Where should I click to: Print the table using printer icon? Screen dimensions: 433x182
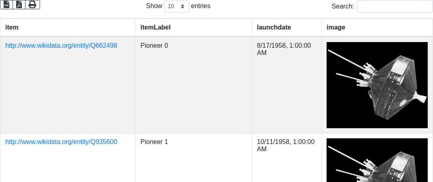[x=32, y=4]
